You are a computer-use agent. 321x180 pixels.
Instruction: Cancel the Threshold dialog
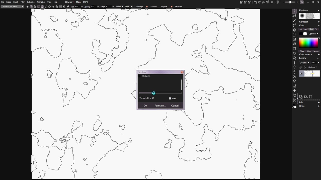point(175,105)
